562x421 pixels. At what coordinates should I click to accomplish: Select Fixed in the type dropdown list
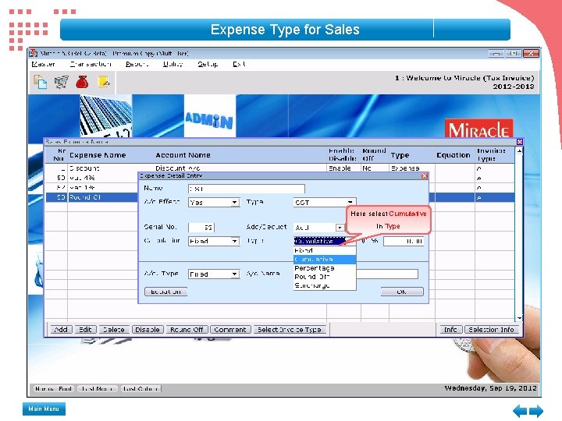[325, 250]
